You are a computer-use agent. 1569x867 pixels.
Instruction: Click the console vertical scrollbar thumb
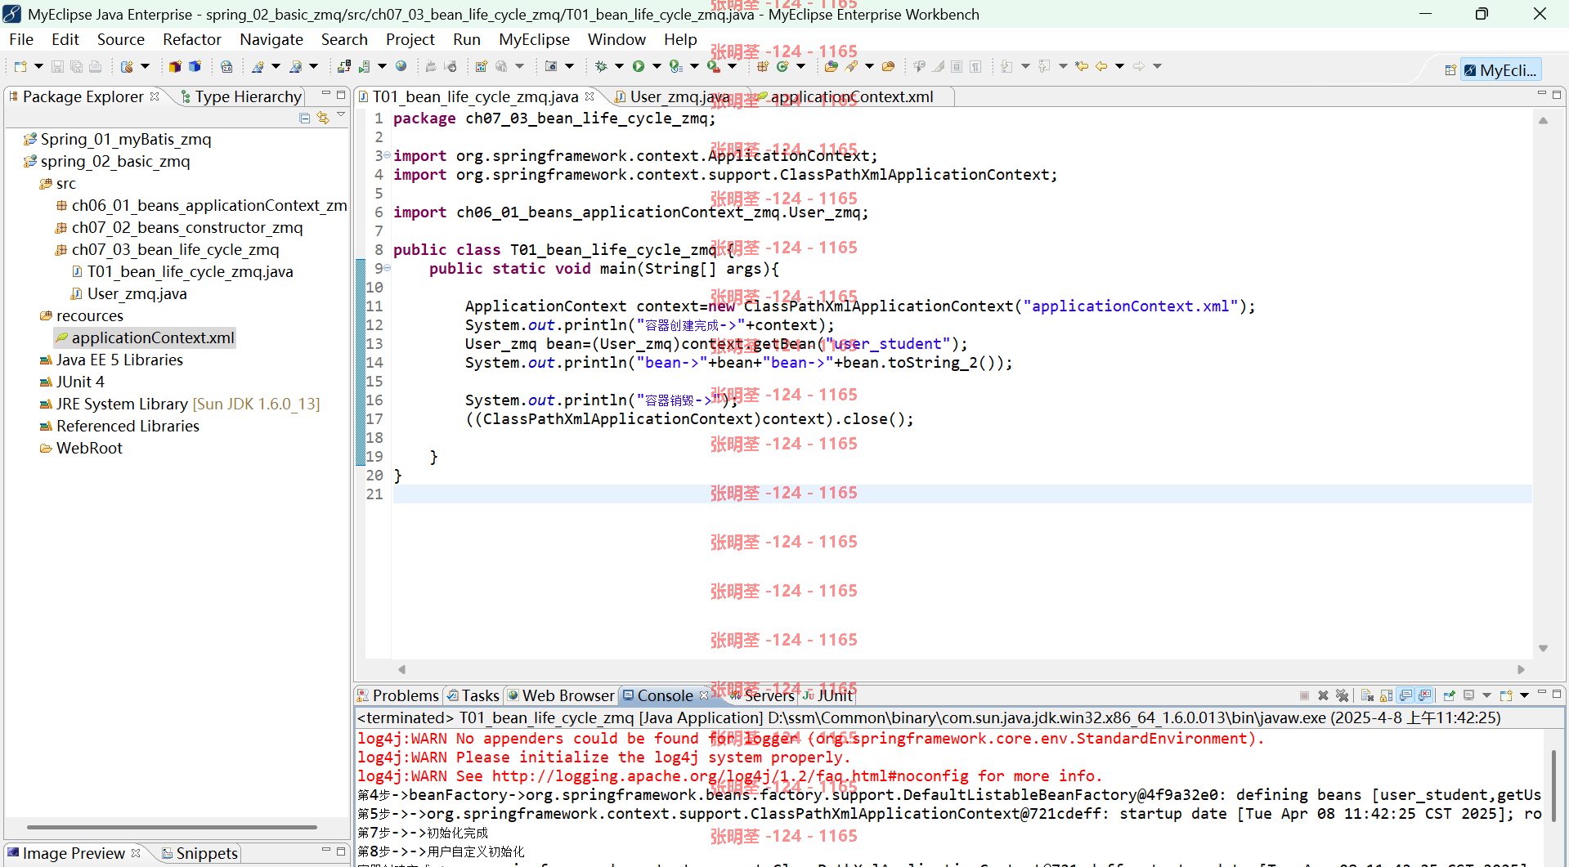(x=1553, y=784)
